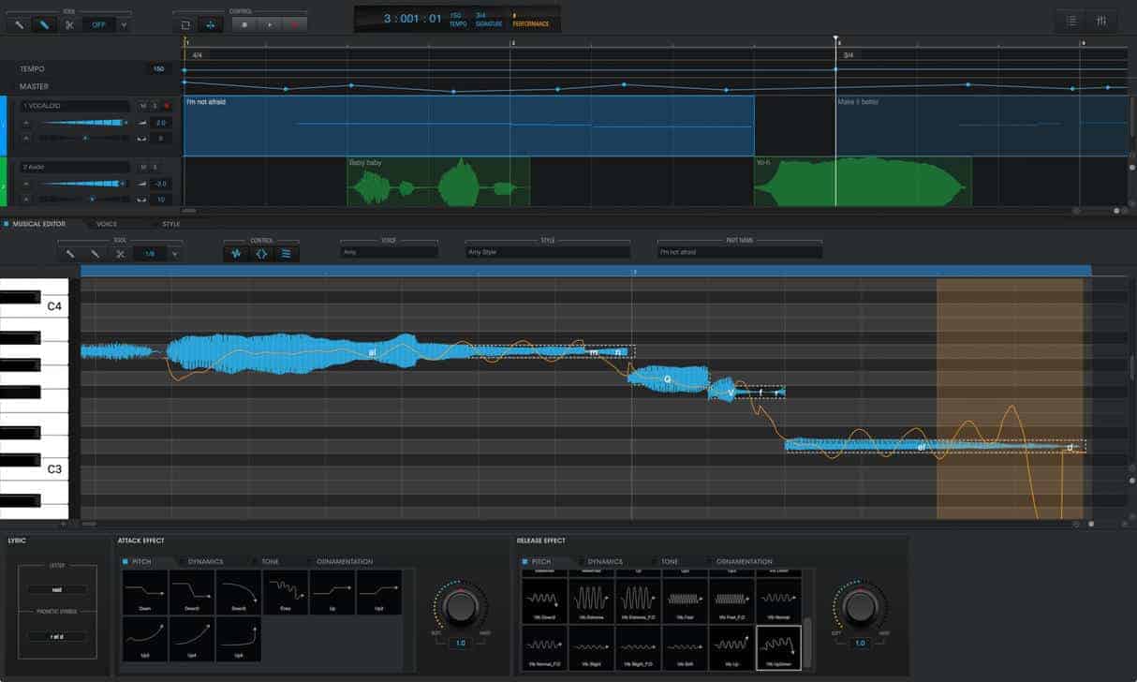Image resolution: width=1137 pixels, height=682 pixels.
Task: Switch to the STYLE tab
Action: (x=170, y=224)
